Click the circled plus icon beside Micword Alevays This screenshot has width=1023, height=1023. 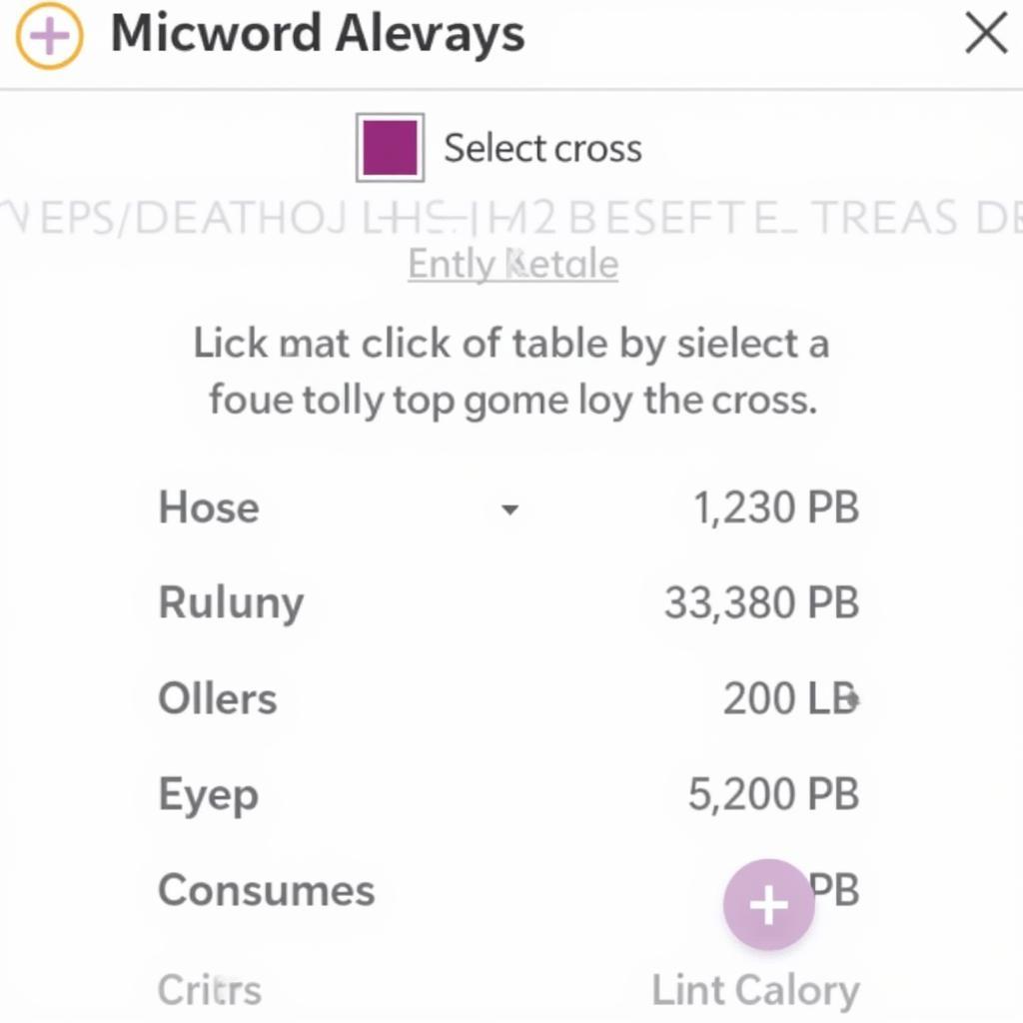click(x=49, y=36)
